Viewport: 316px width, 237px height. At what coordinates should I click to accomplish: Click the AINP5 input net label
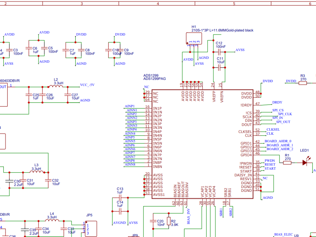pyautogui.click(x=130, y=137)
